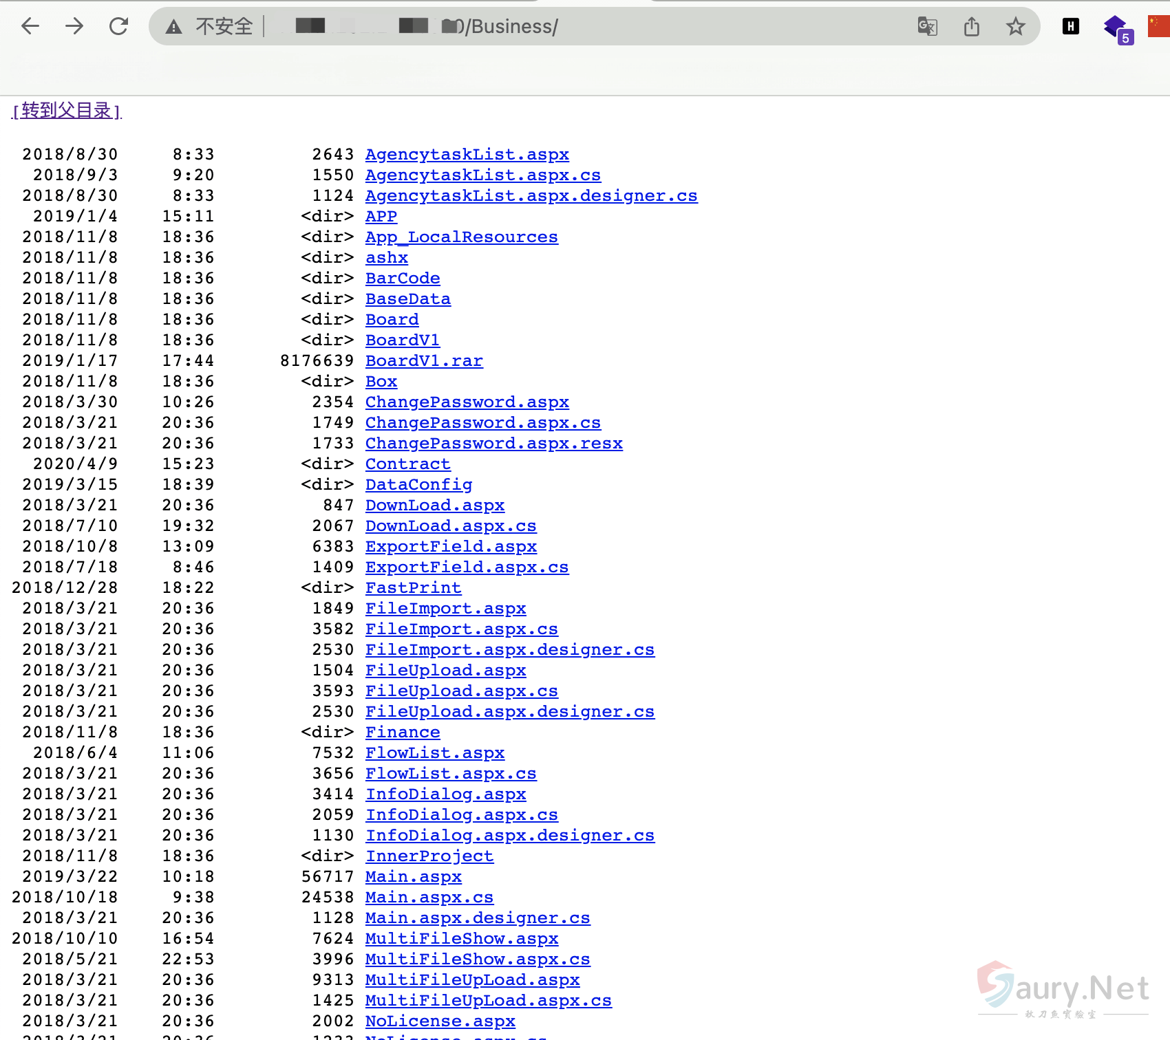This screenshot has height=1040, width=1170.
Task: Reload the current page
Action: 119,27
